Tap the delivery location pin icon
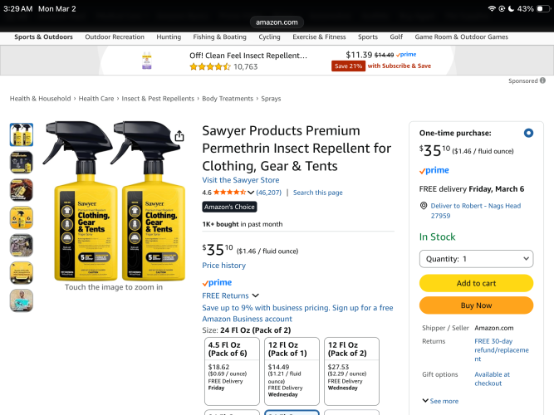Screen dimensions: 554x415 (x=424, y=206)
